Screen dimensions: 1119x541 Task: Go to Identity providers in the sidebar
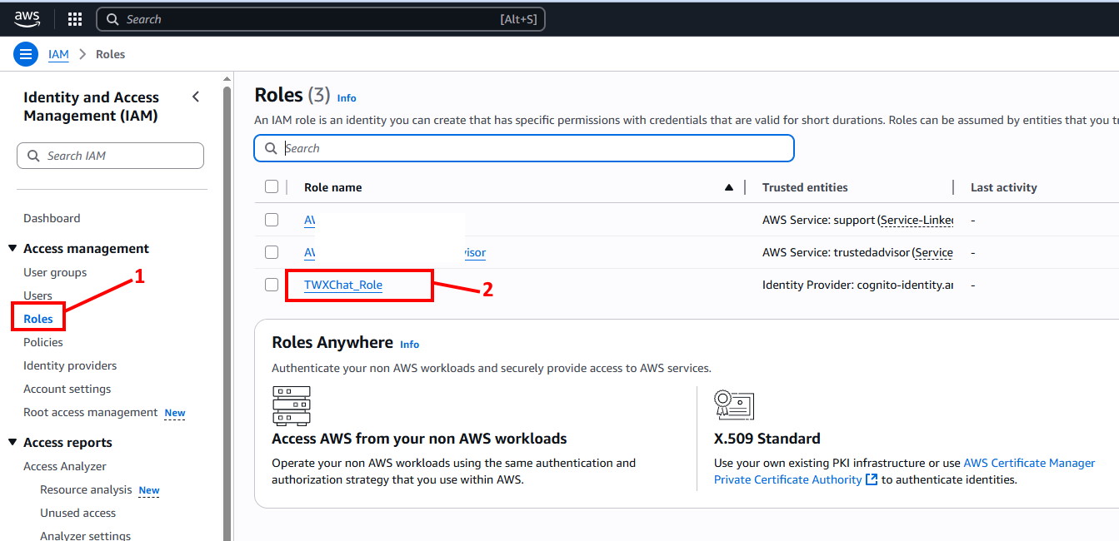pyautogui.click(x=70, y=365)
